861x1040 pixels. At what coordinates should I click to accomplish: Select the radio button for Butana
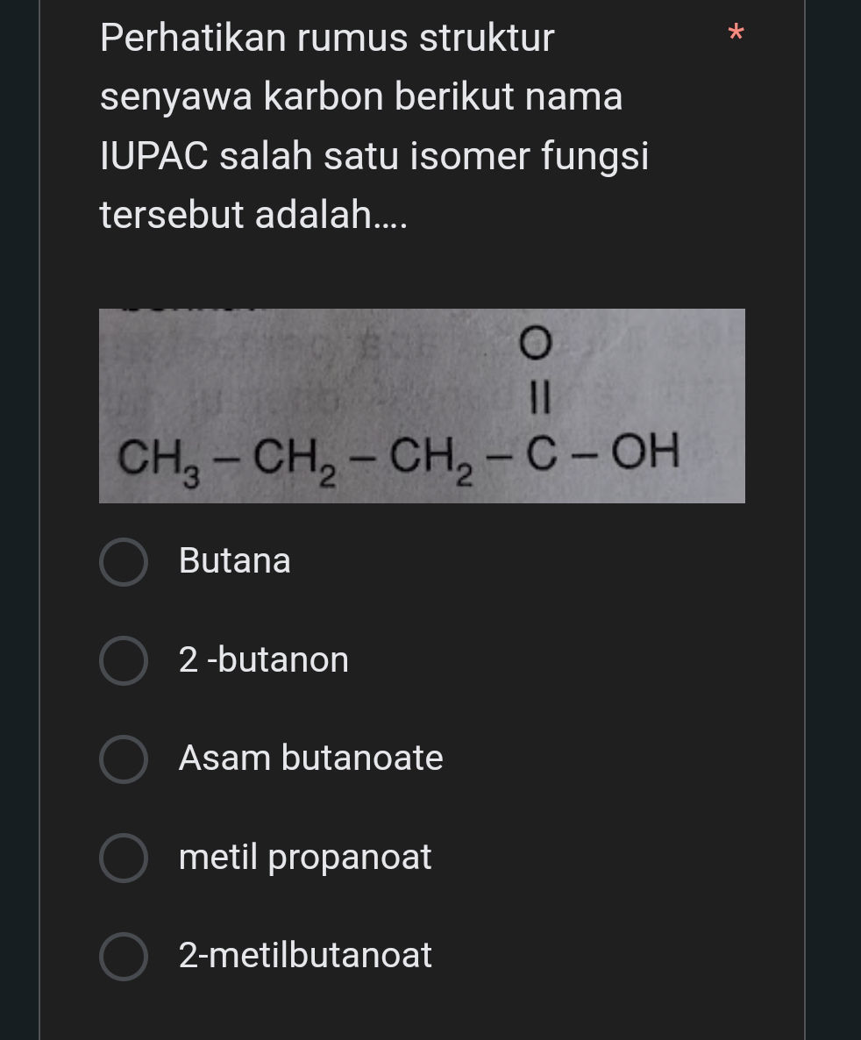(124, 561)
